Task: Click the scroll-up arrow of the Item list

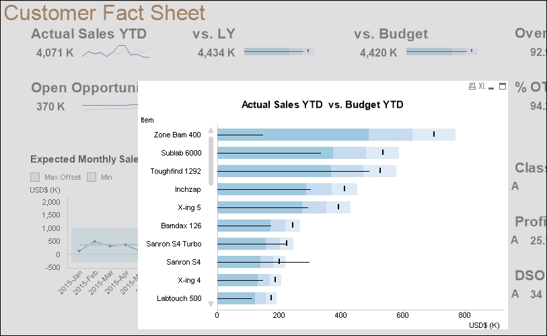Action: coord(211,130)
